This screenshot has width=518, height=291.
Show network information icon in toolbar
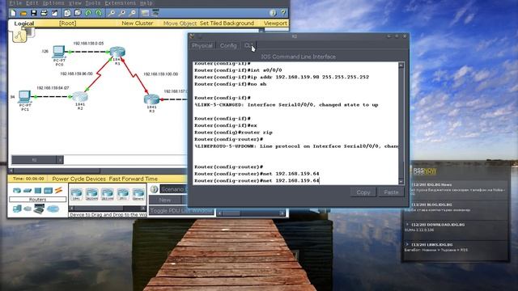coord(273,13)
